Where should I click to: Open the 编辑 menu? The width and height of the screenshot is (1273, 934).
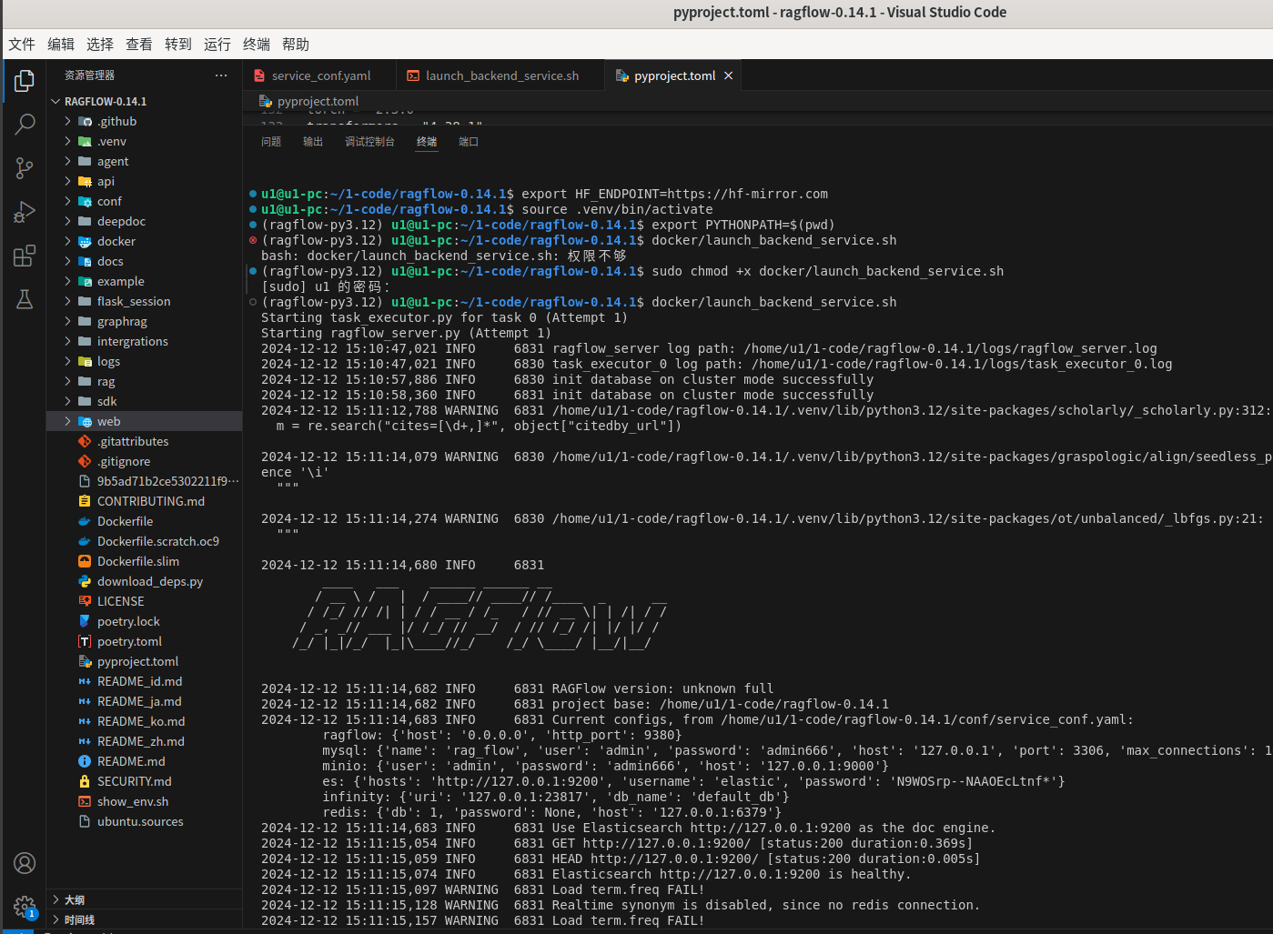(x=61, y=44)
